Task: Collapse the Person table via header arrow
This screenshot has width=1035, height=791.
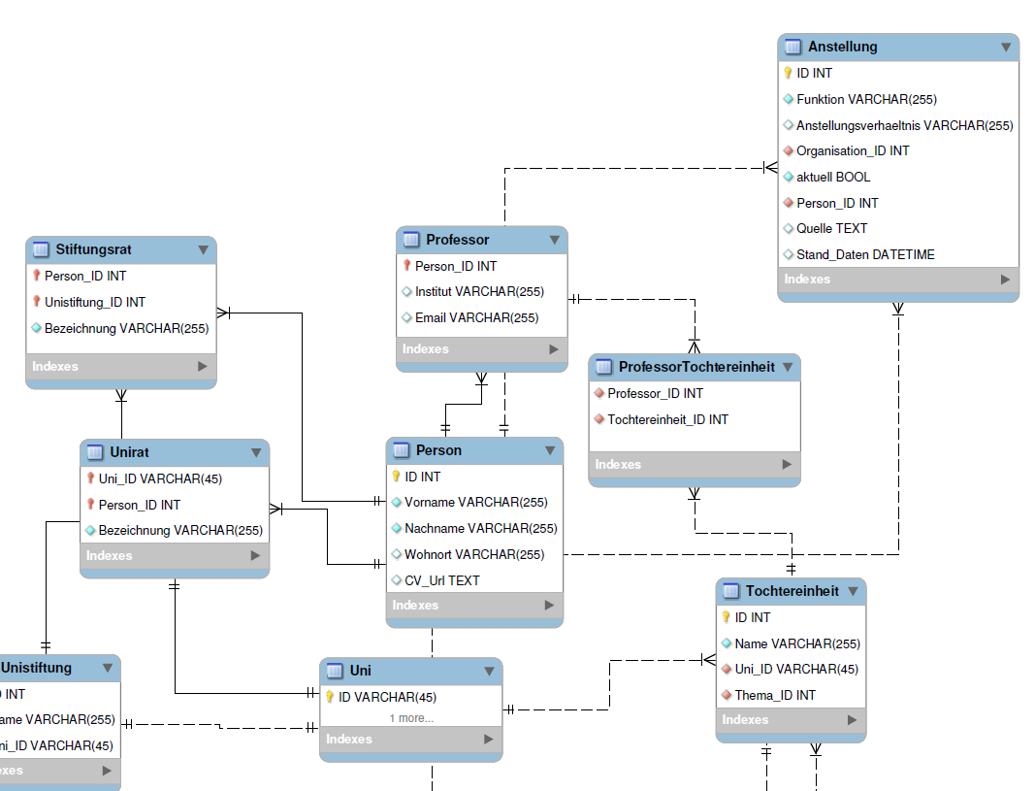Action: pos(550,450)
